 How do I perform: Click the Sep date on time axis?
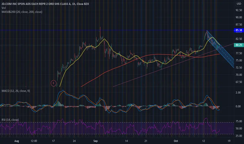coord(95,141)
